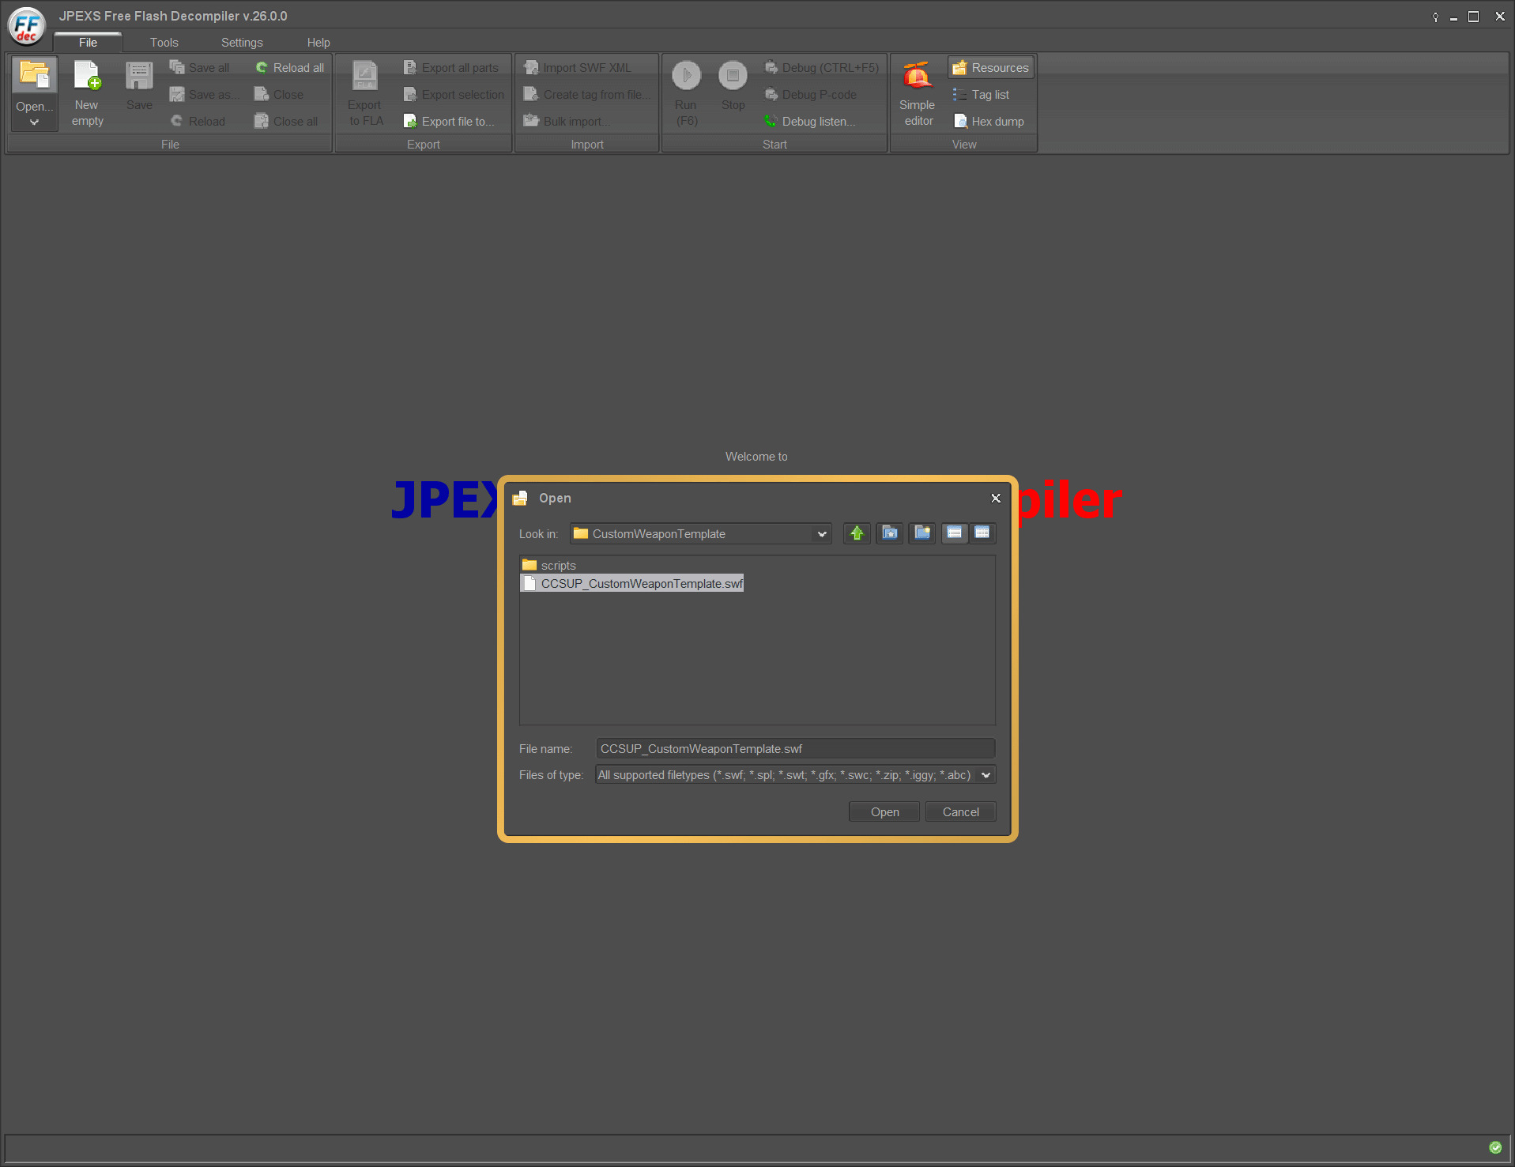Click the Open file icon in ribbon
This screenshot has width=1515, height=1167.
34,77
